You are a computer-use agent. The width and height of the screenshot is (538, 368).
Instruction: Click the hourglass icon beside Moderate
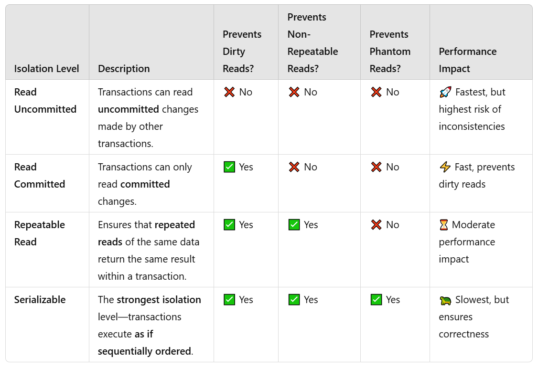444,225
